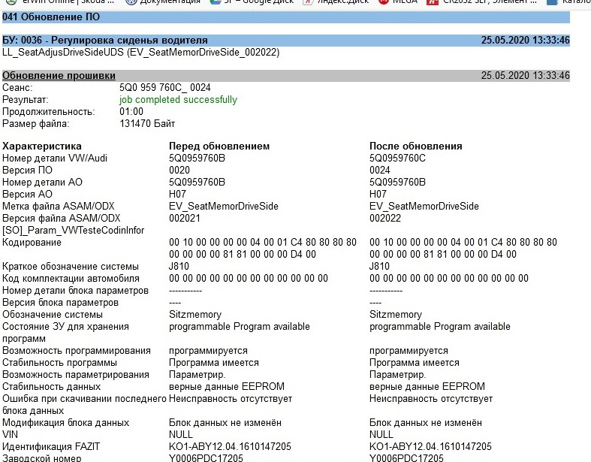The image size is (591, 462).
Task: Click the 'После обновления' column header
Action: pyautogui.click(x=416, y=146)
